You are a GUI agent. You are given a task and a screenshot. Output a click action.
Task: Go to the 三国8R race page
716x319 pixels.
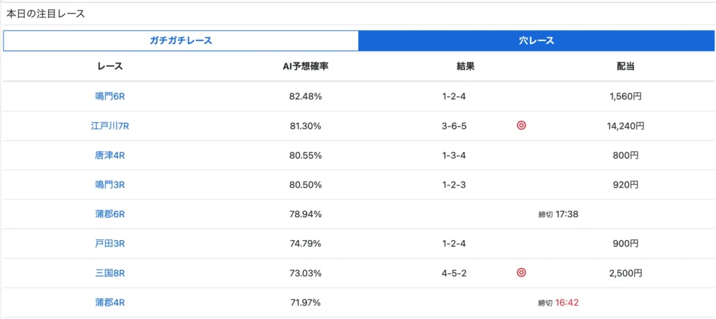click(x=110, y=273)
